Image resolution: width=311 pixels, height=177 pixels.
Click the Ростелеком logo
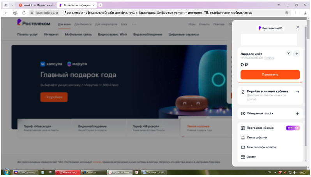click(x=34, y=23)
